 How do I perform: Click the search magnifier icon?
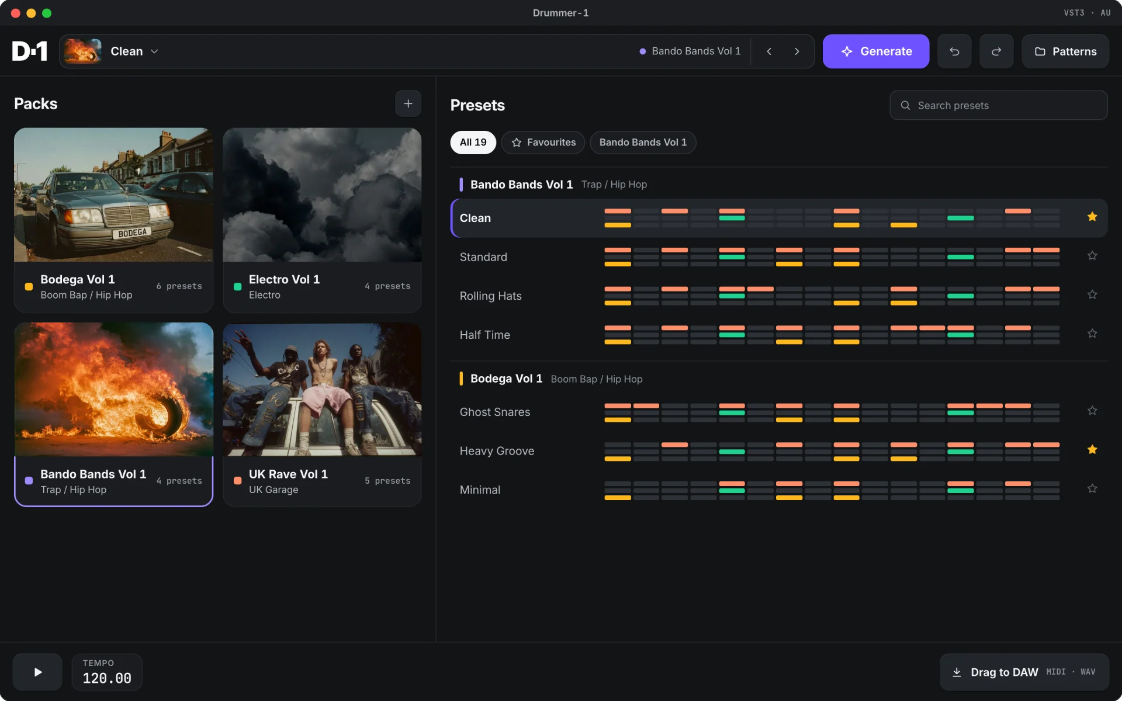tap(905, 105)
